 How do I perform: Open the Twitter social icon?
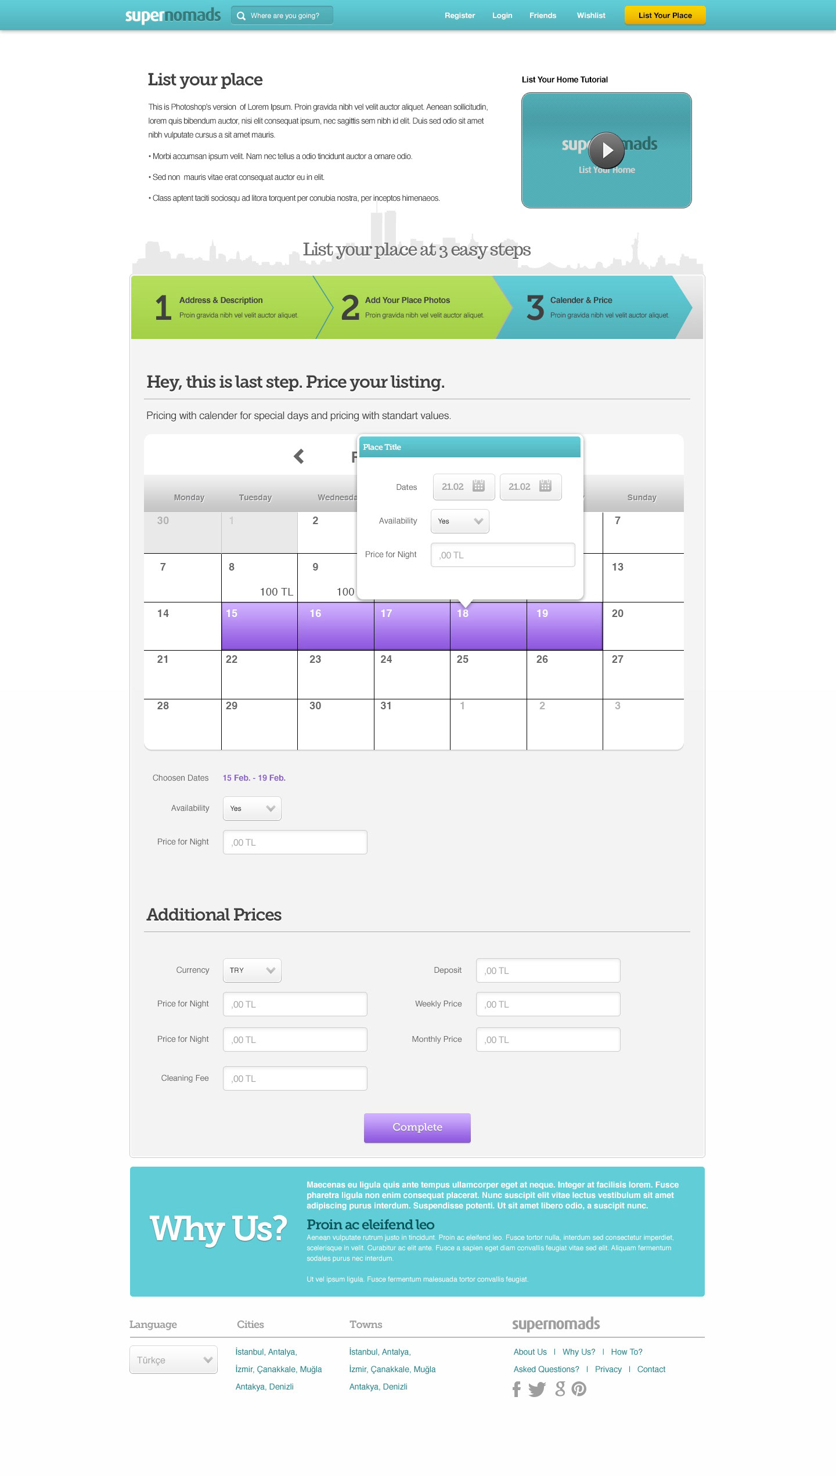point(537,1389)
